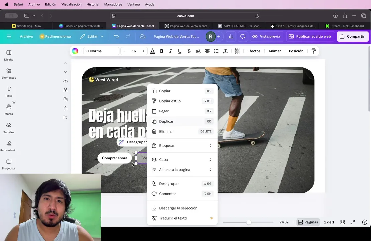Image resolution: width=371 pixels, height=241 pixels.
Task: Open Efectos in text toolbar
Action: (x=254, y=51)
